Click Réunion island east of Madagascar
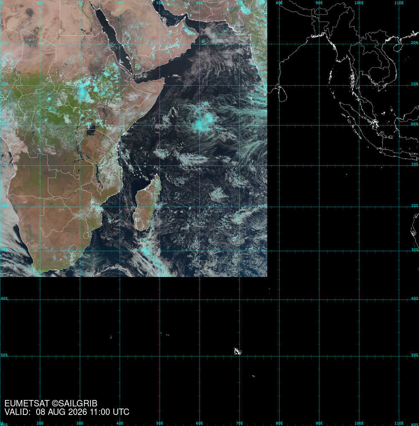 point(182,211)
